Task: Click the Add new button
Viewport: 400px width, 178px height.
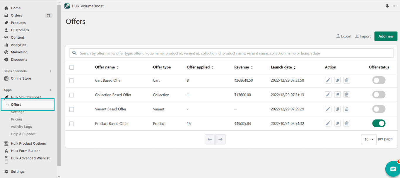Action: point(386,36)
